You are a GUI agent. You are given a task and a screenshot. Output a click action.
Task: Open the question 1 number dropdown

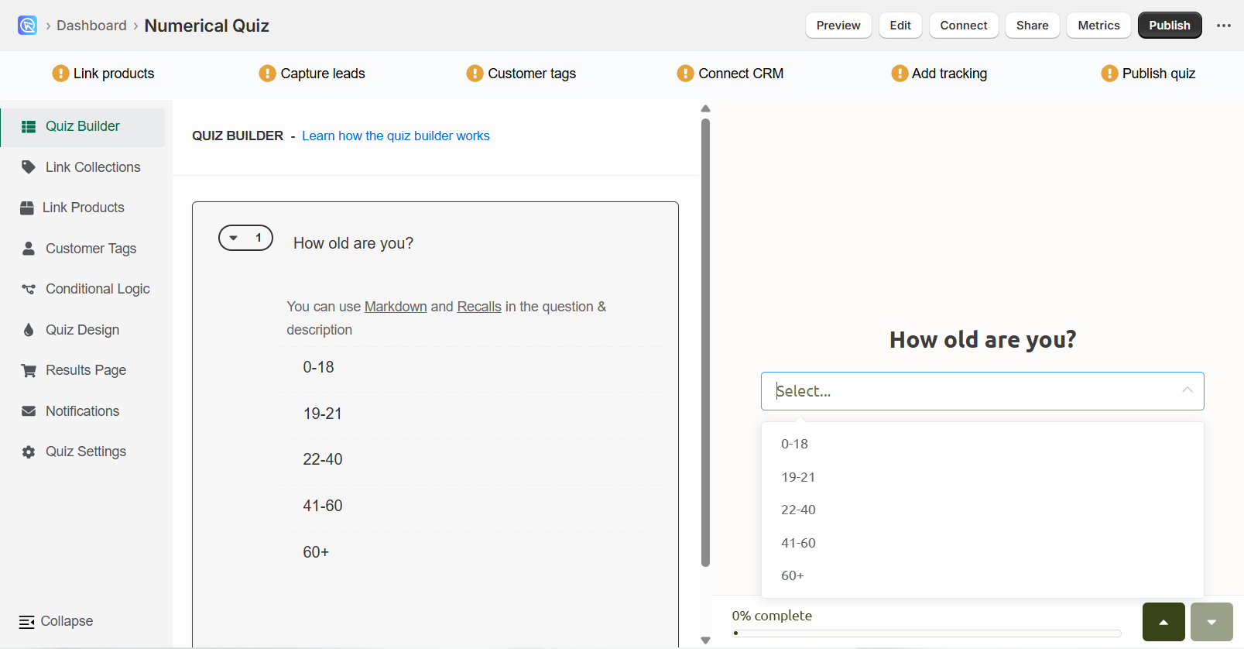[245, 238]
